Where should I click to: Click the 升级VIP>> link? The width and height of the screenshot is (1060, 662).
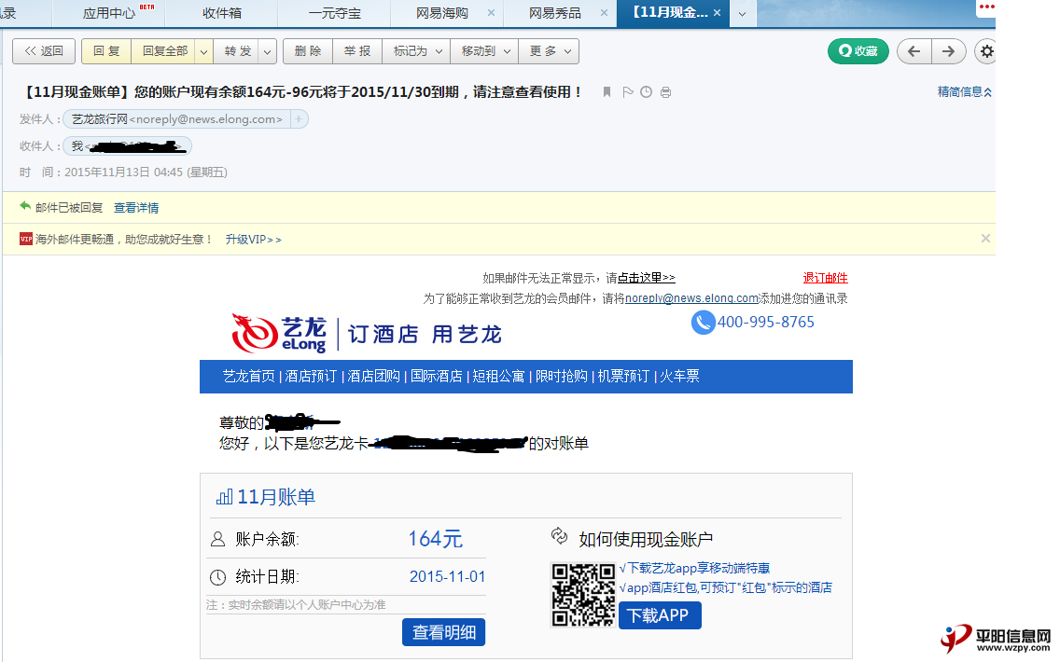click(x=254, y=239)
